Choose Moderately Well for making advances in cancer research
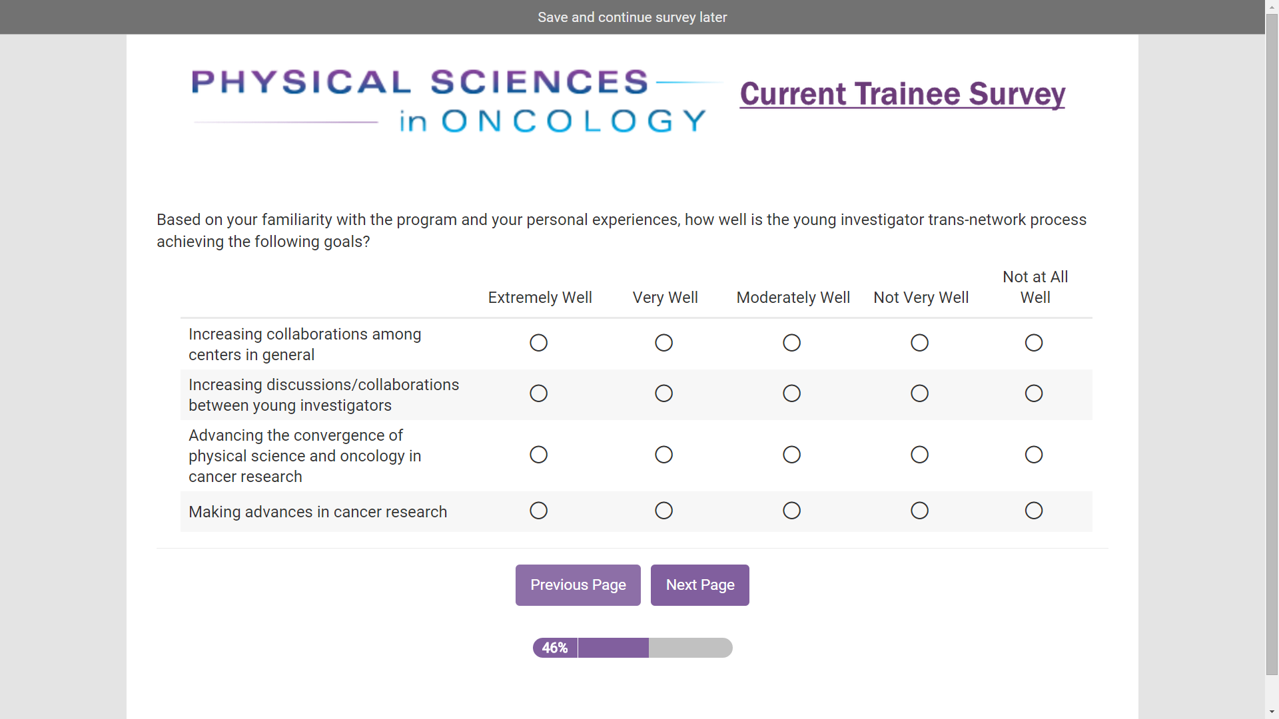The width and height of the screenshot is (1279, 719). [x=791, y=511]
